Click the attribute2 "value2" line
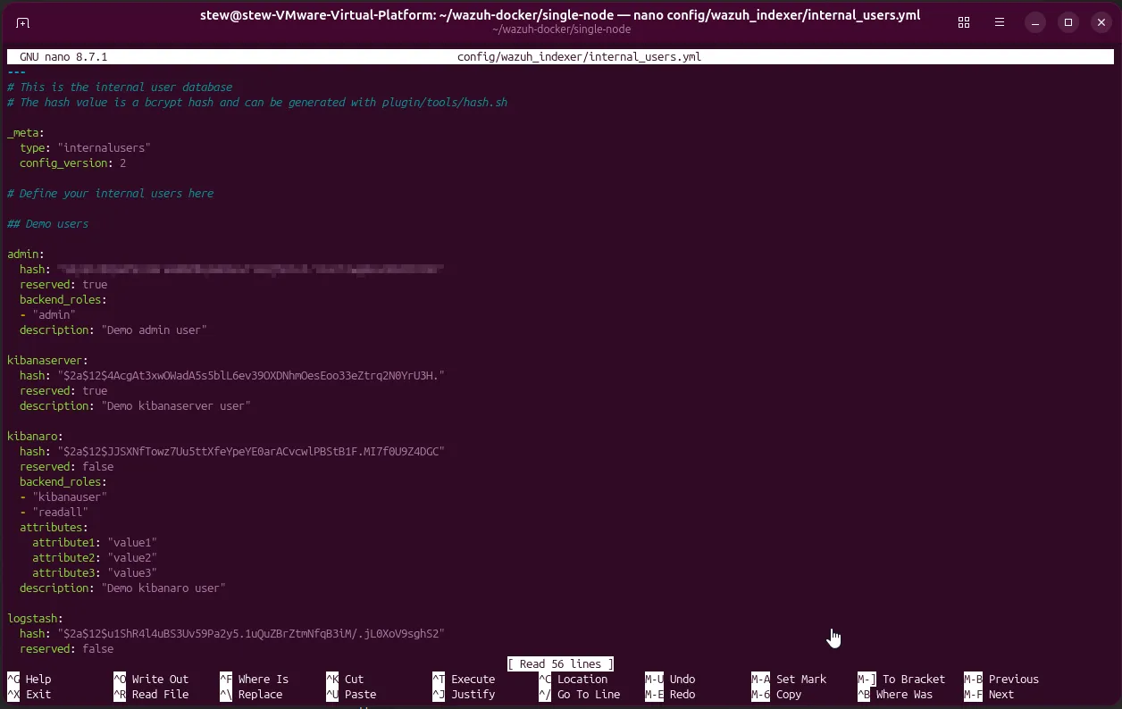Viewport: 1122px width, 709px height. point(95,558)
